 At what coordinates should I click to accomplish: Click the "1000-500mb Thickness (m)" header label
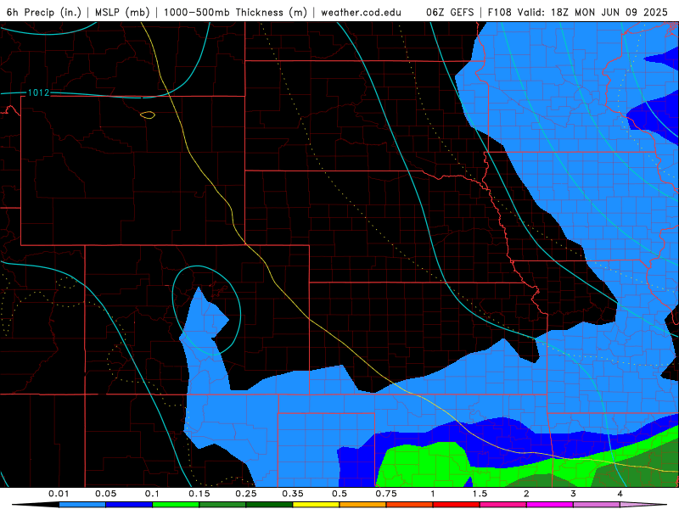click(235, 12)
